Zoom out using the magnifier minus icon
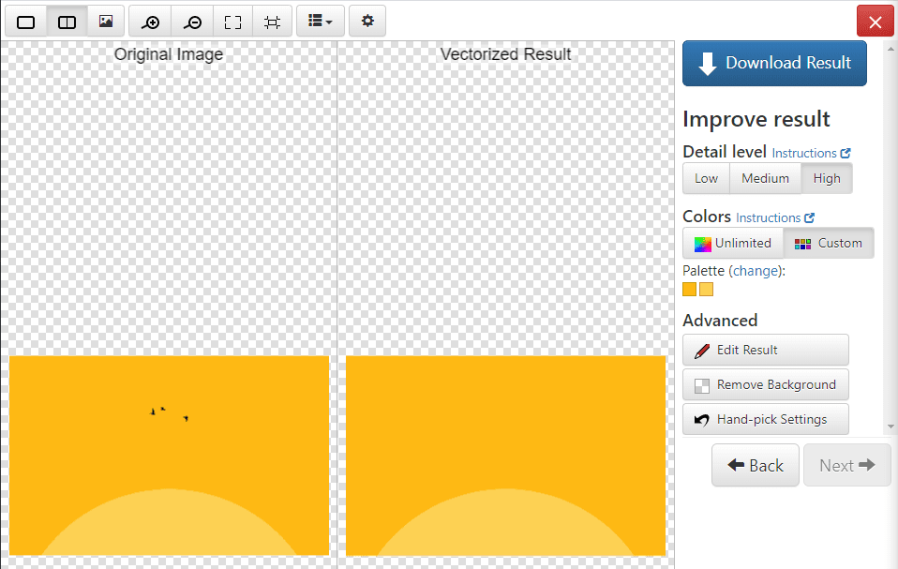This screenshot has height=569, width=898. coord(191,21)
